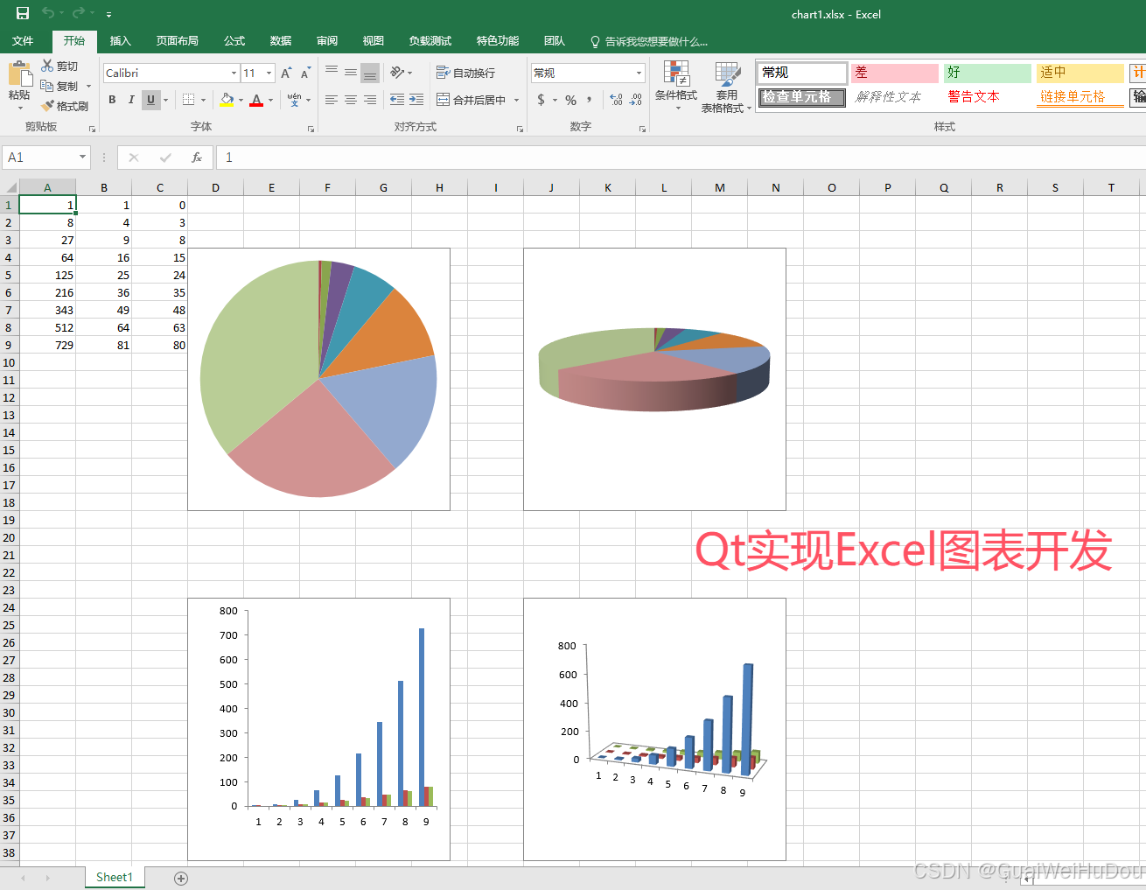Screen dimensions: 1146x890
Task: Click the Cut (剪切) button
Action: click(x=59, y=67)
